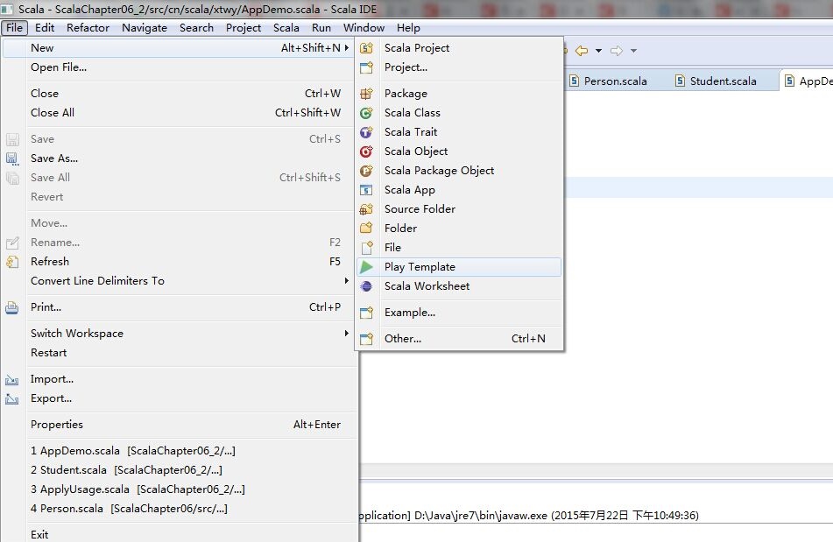This screenshot has height=542, width=833.
Task: Choose Close from File menu
Action: coord(179,94)
